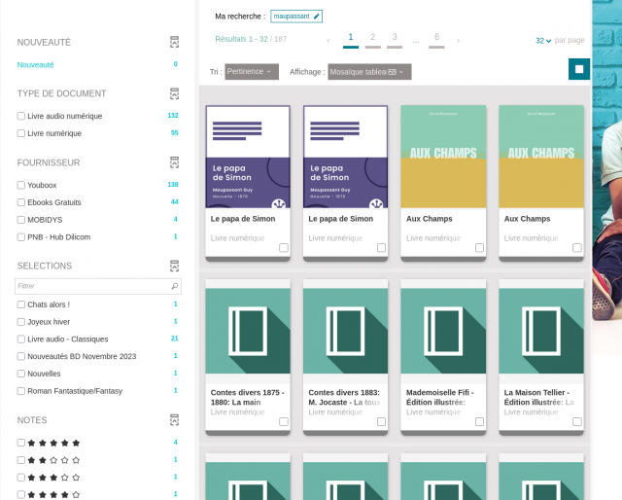Click the Youboox count 138
622x500 pixels.
(173, 184)
